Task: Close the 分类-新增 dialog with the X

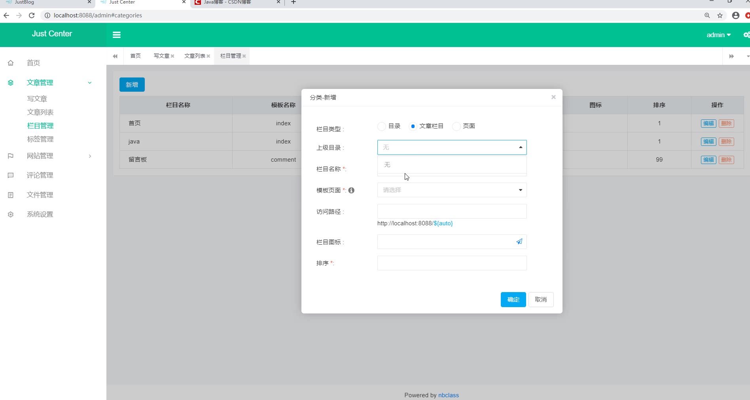Action: 553,97
